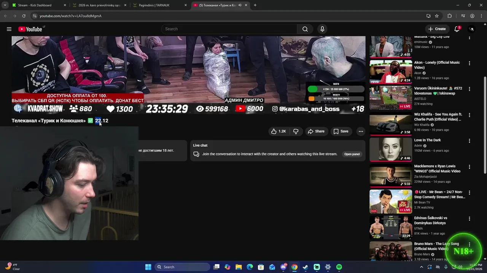Image resolution: width=487 pixels, height=273 pixels.
Task: Open the Windows Start menu
Action: coord(148,267)
